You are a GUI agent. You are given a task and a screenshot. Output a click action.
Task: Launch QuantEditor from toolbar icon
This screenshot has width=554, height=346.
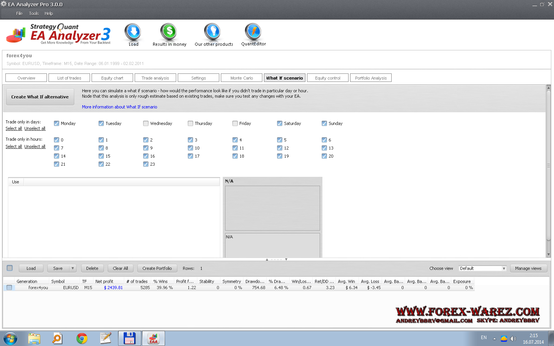253,32
